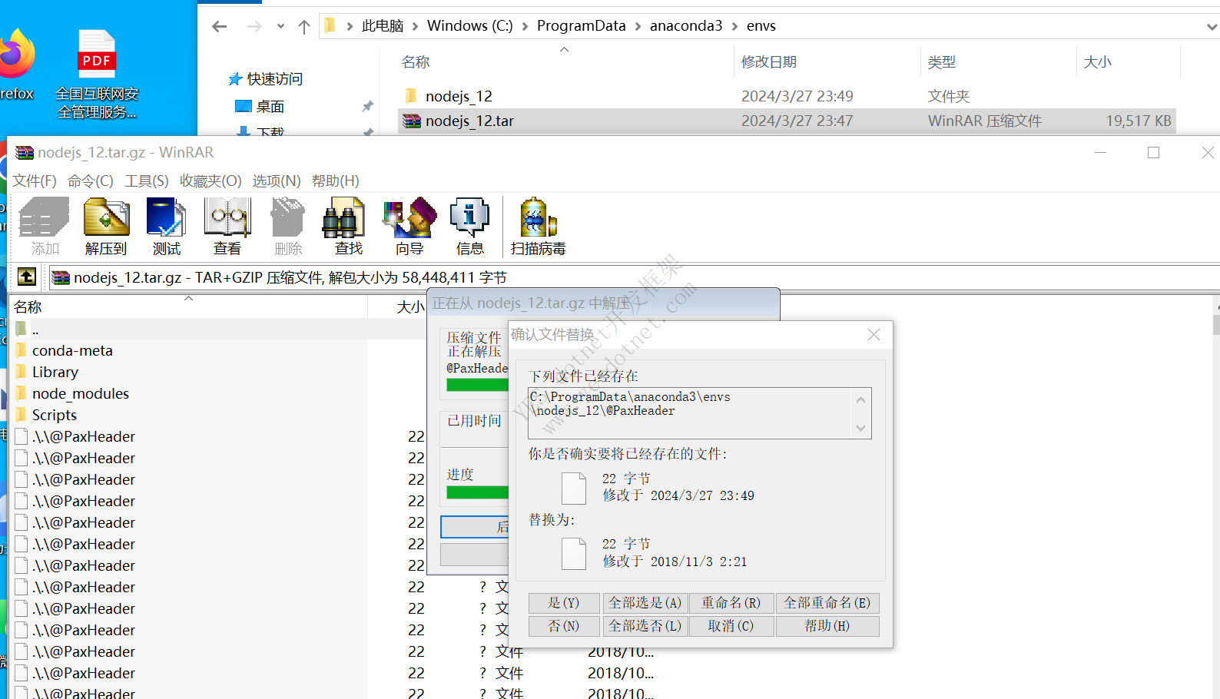Click 取消(C) button in replace dialog
The image size is (1220, 699).
pyautogui.click(x=731, y=626)
